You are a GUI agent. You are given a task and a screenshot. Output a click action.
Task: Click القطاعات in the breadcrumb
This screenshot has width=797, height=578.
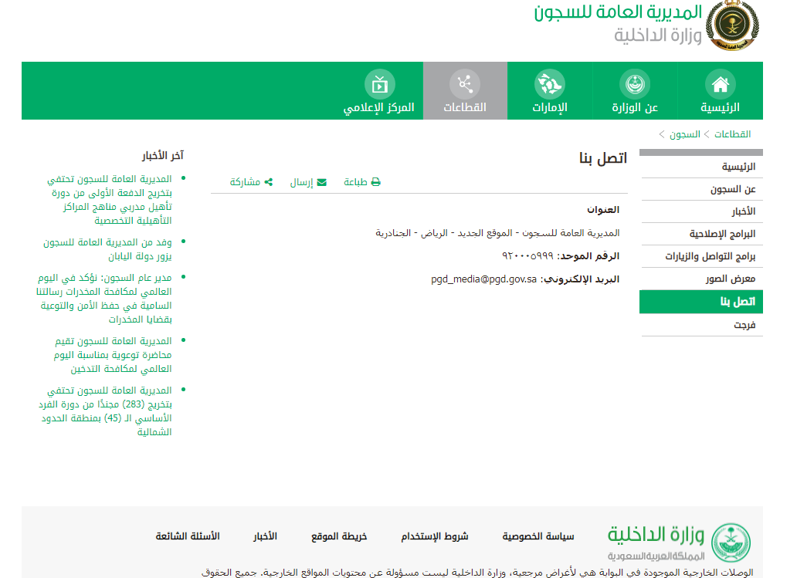pyautogui.click(x=732, y=134)
